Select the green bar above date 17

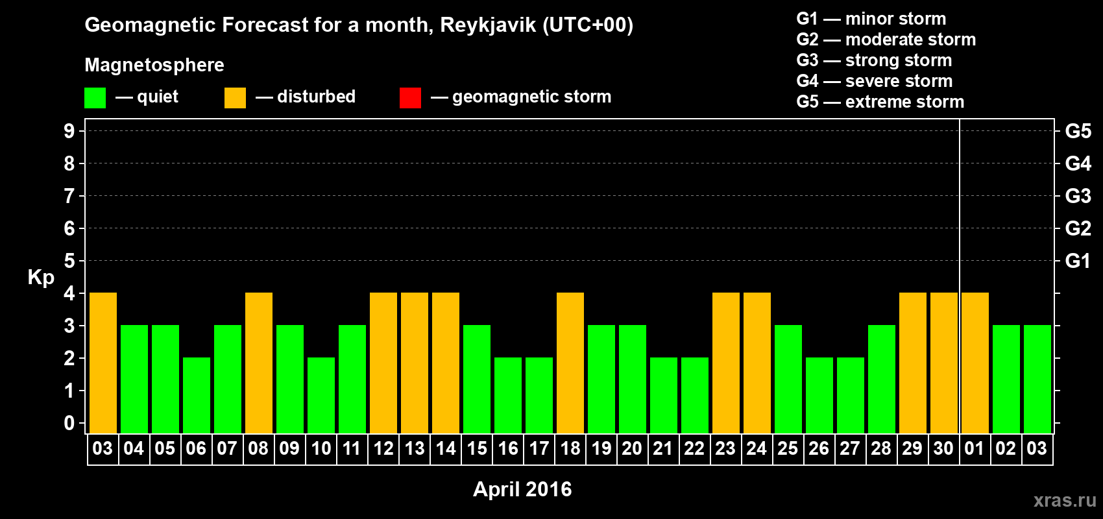click(539, 396)
